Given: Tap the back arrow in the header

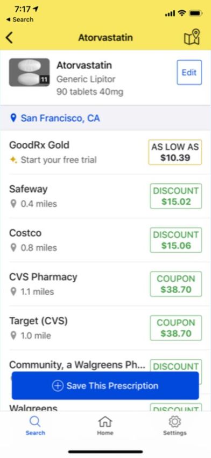Looking at the screenshot, I should pyautogui.click(x=9, y=38).
